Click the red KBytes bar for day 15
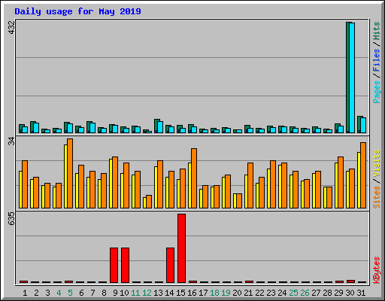385x301 pixels. (181, 248)
